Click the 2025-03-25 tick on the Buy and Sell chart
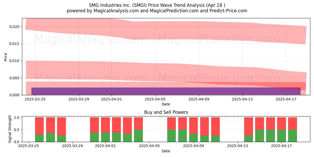This screenshot has height=157, width=314. pos(28,146)
